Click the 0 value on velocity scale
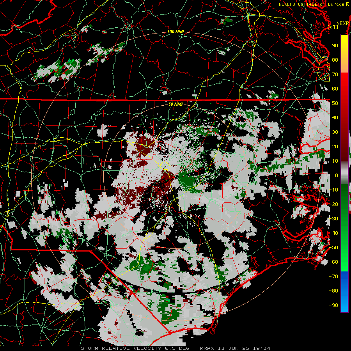The width and height of the screenshot is (351, 351). 337,175
